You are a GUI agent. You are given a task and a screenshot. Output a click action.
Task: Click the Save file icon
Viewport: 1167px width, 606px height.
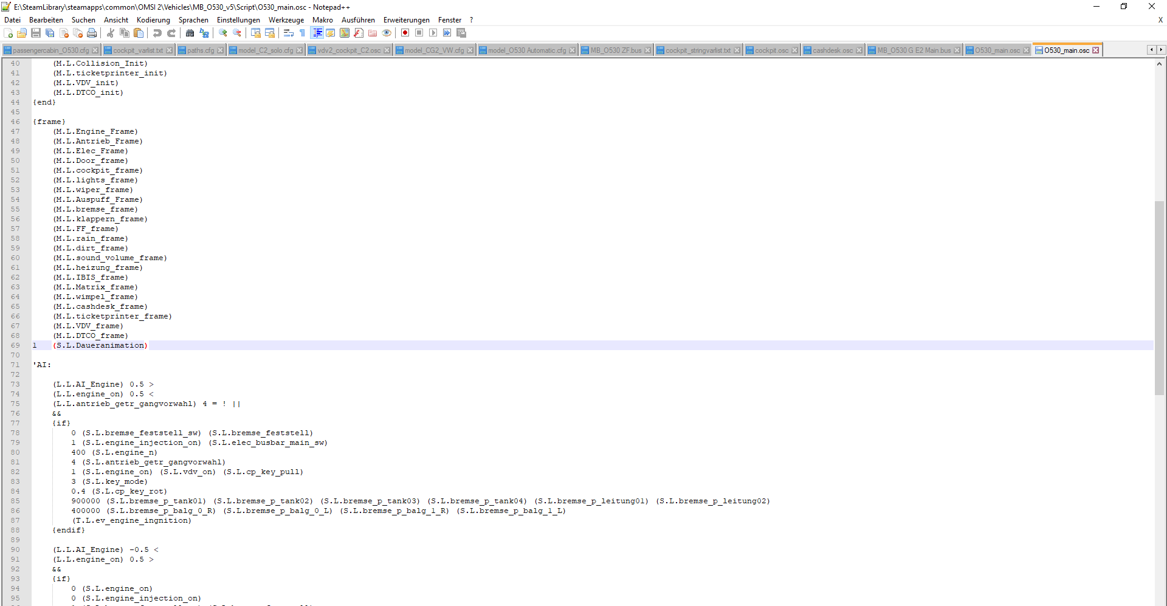pos(36,33)
